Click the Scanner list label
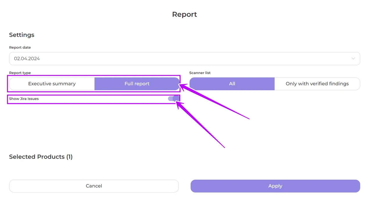Image resolution: width=372 pixels, height=198 pixels. 200,73
